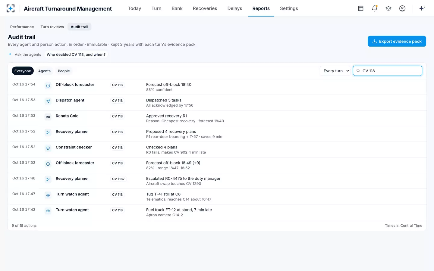Export the evidence pack
The height and width of the screenshot is (271, 434).
point(397,41)
